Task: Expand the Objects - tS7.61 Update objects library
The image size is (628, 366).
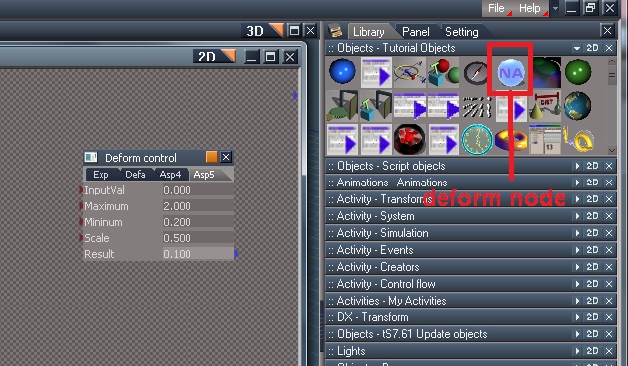Action: pyautogui.click(x=577, y=334)
